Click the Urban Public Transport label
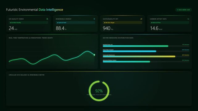Image resolution: width=198 pixels, height=111 pixels. pos(108,50)
